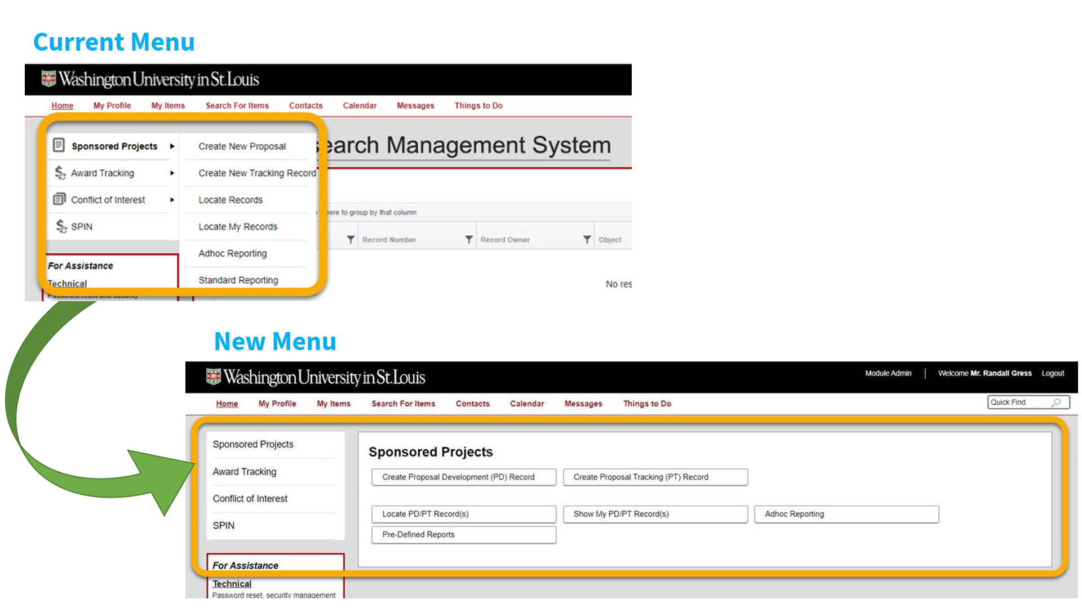Expand the Sponsored Projects submenu arrow
The image size is (1082, 608).
(172, 146)
